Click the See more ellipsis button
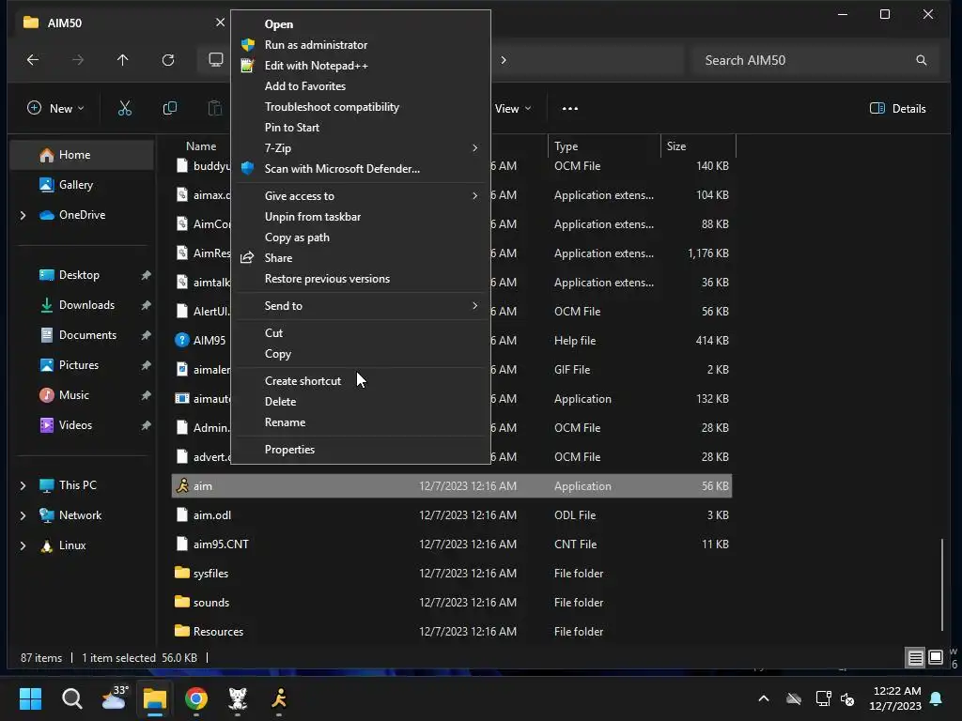This screenshot has width=962, height=721. (570, 109)
